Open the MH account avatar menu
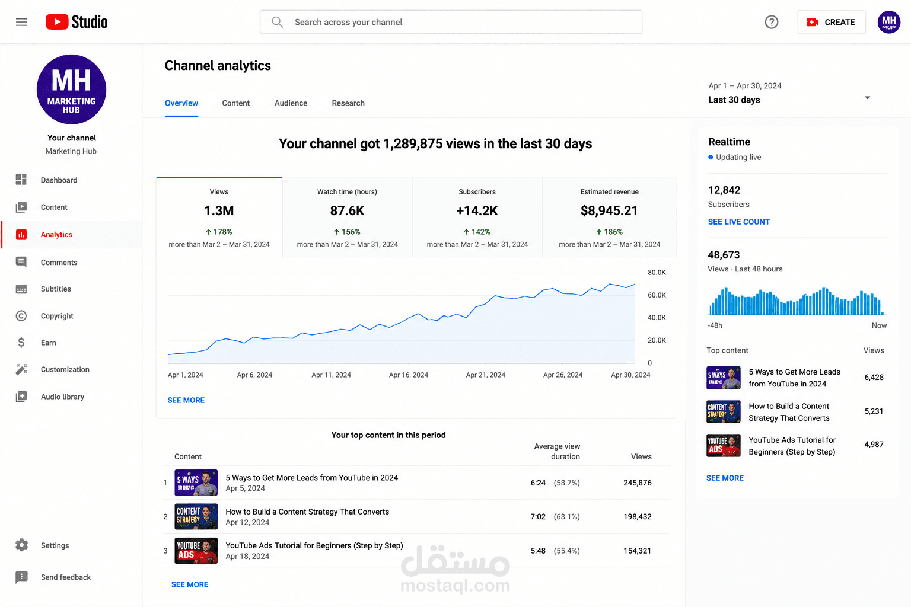This screenshot has height=607, width=911. (x=889, y=22)
